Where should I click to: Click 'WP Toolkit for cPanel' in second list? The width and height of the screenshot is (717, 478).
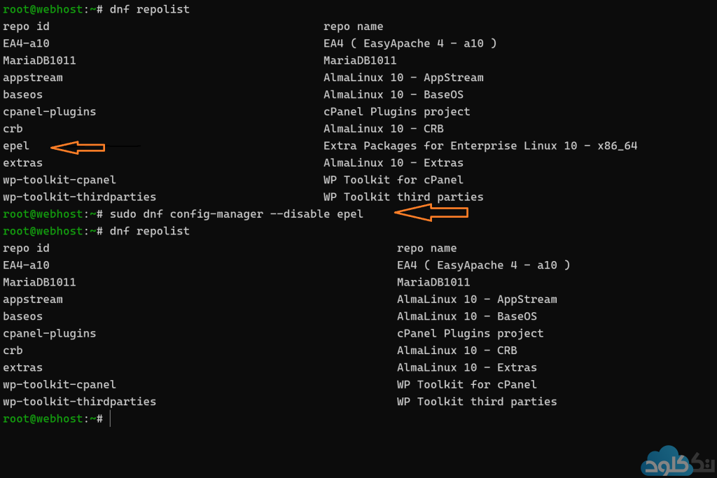point(466,384)
